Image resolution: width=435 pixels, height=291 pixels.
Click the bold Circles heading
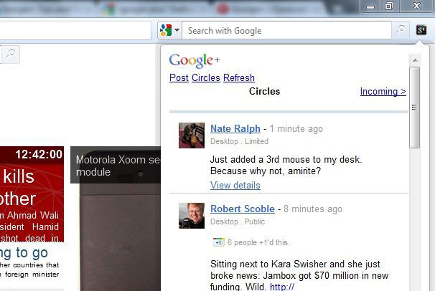tap(264, 91)
